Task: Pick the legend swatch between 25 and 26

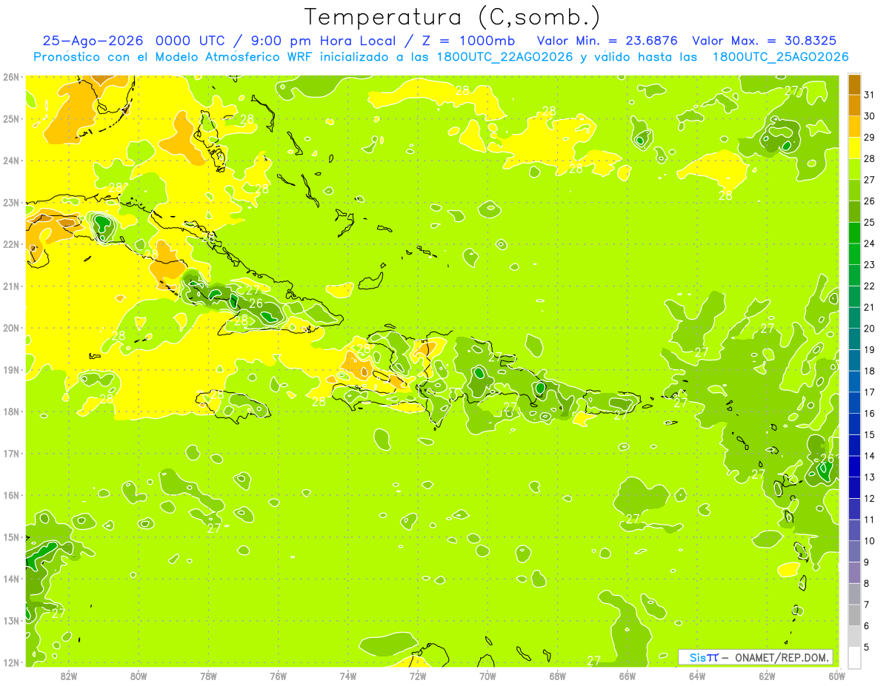Action: [854, 212]
